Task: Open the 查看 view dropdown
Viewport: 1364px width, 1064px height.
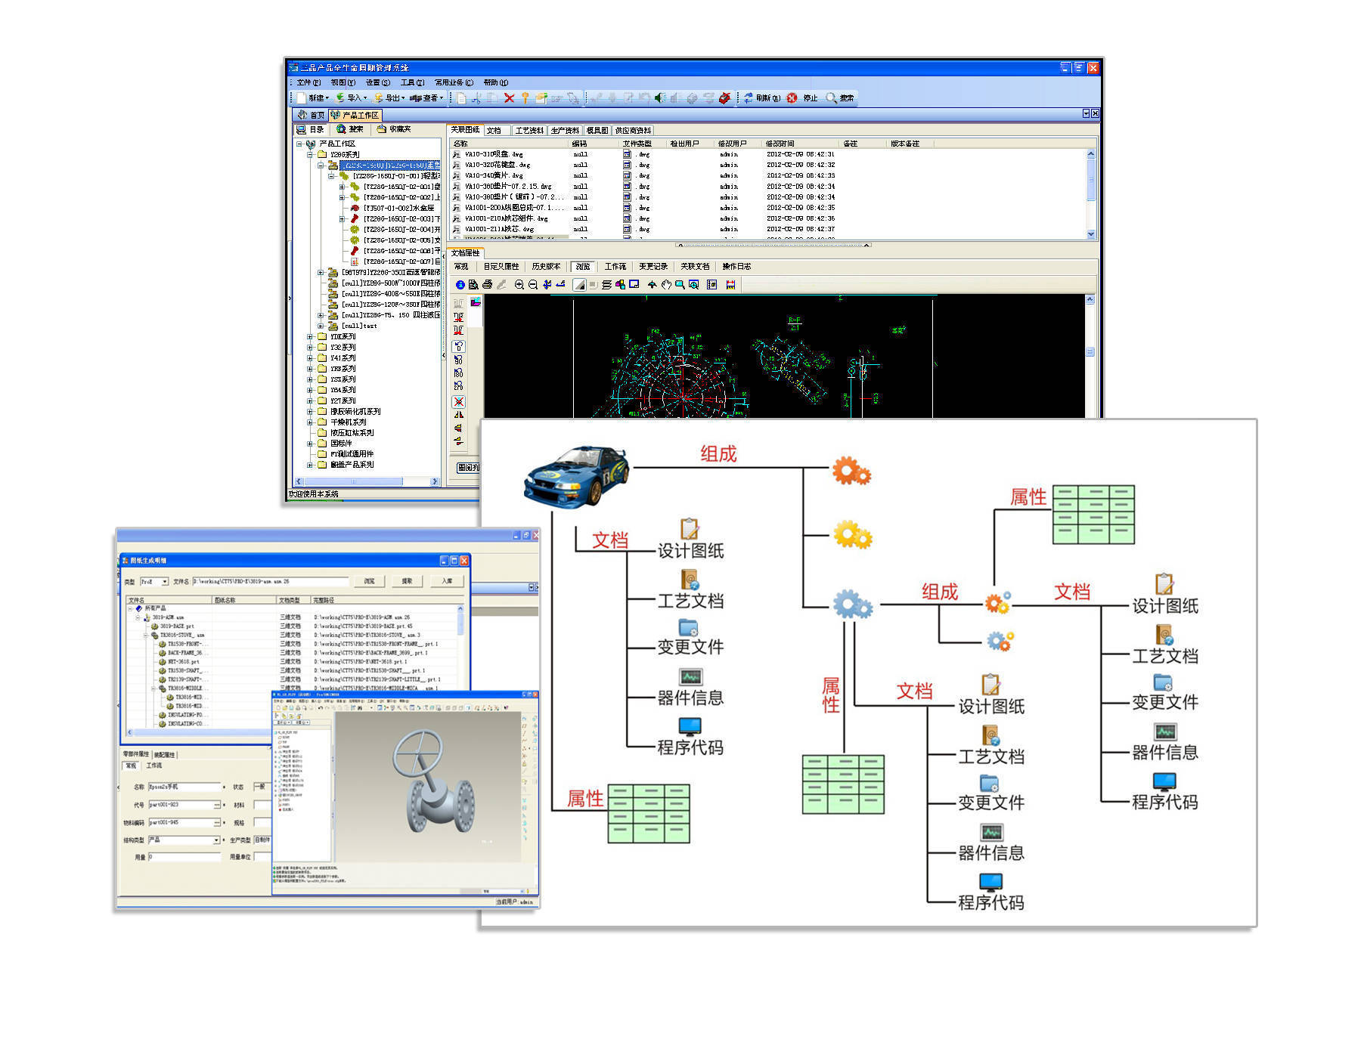Action: pos(427,98)
